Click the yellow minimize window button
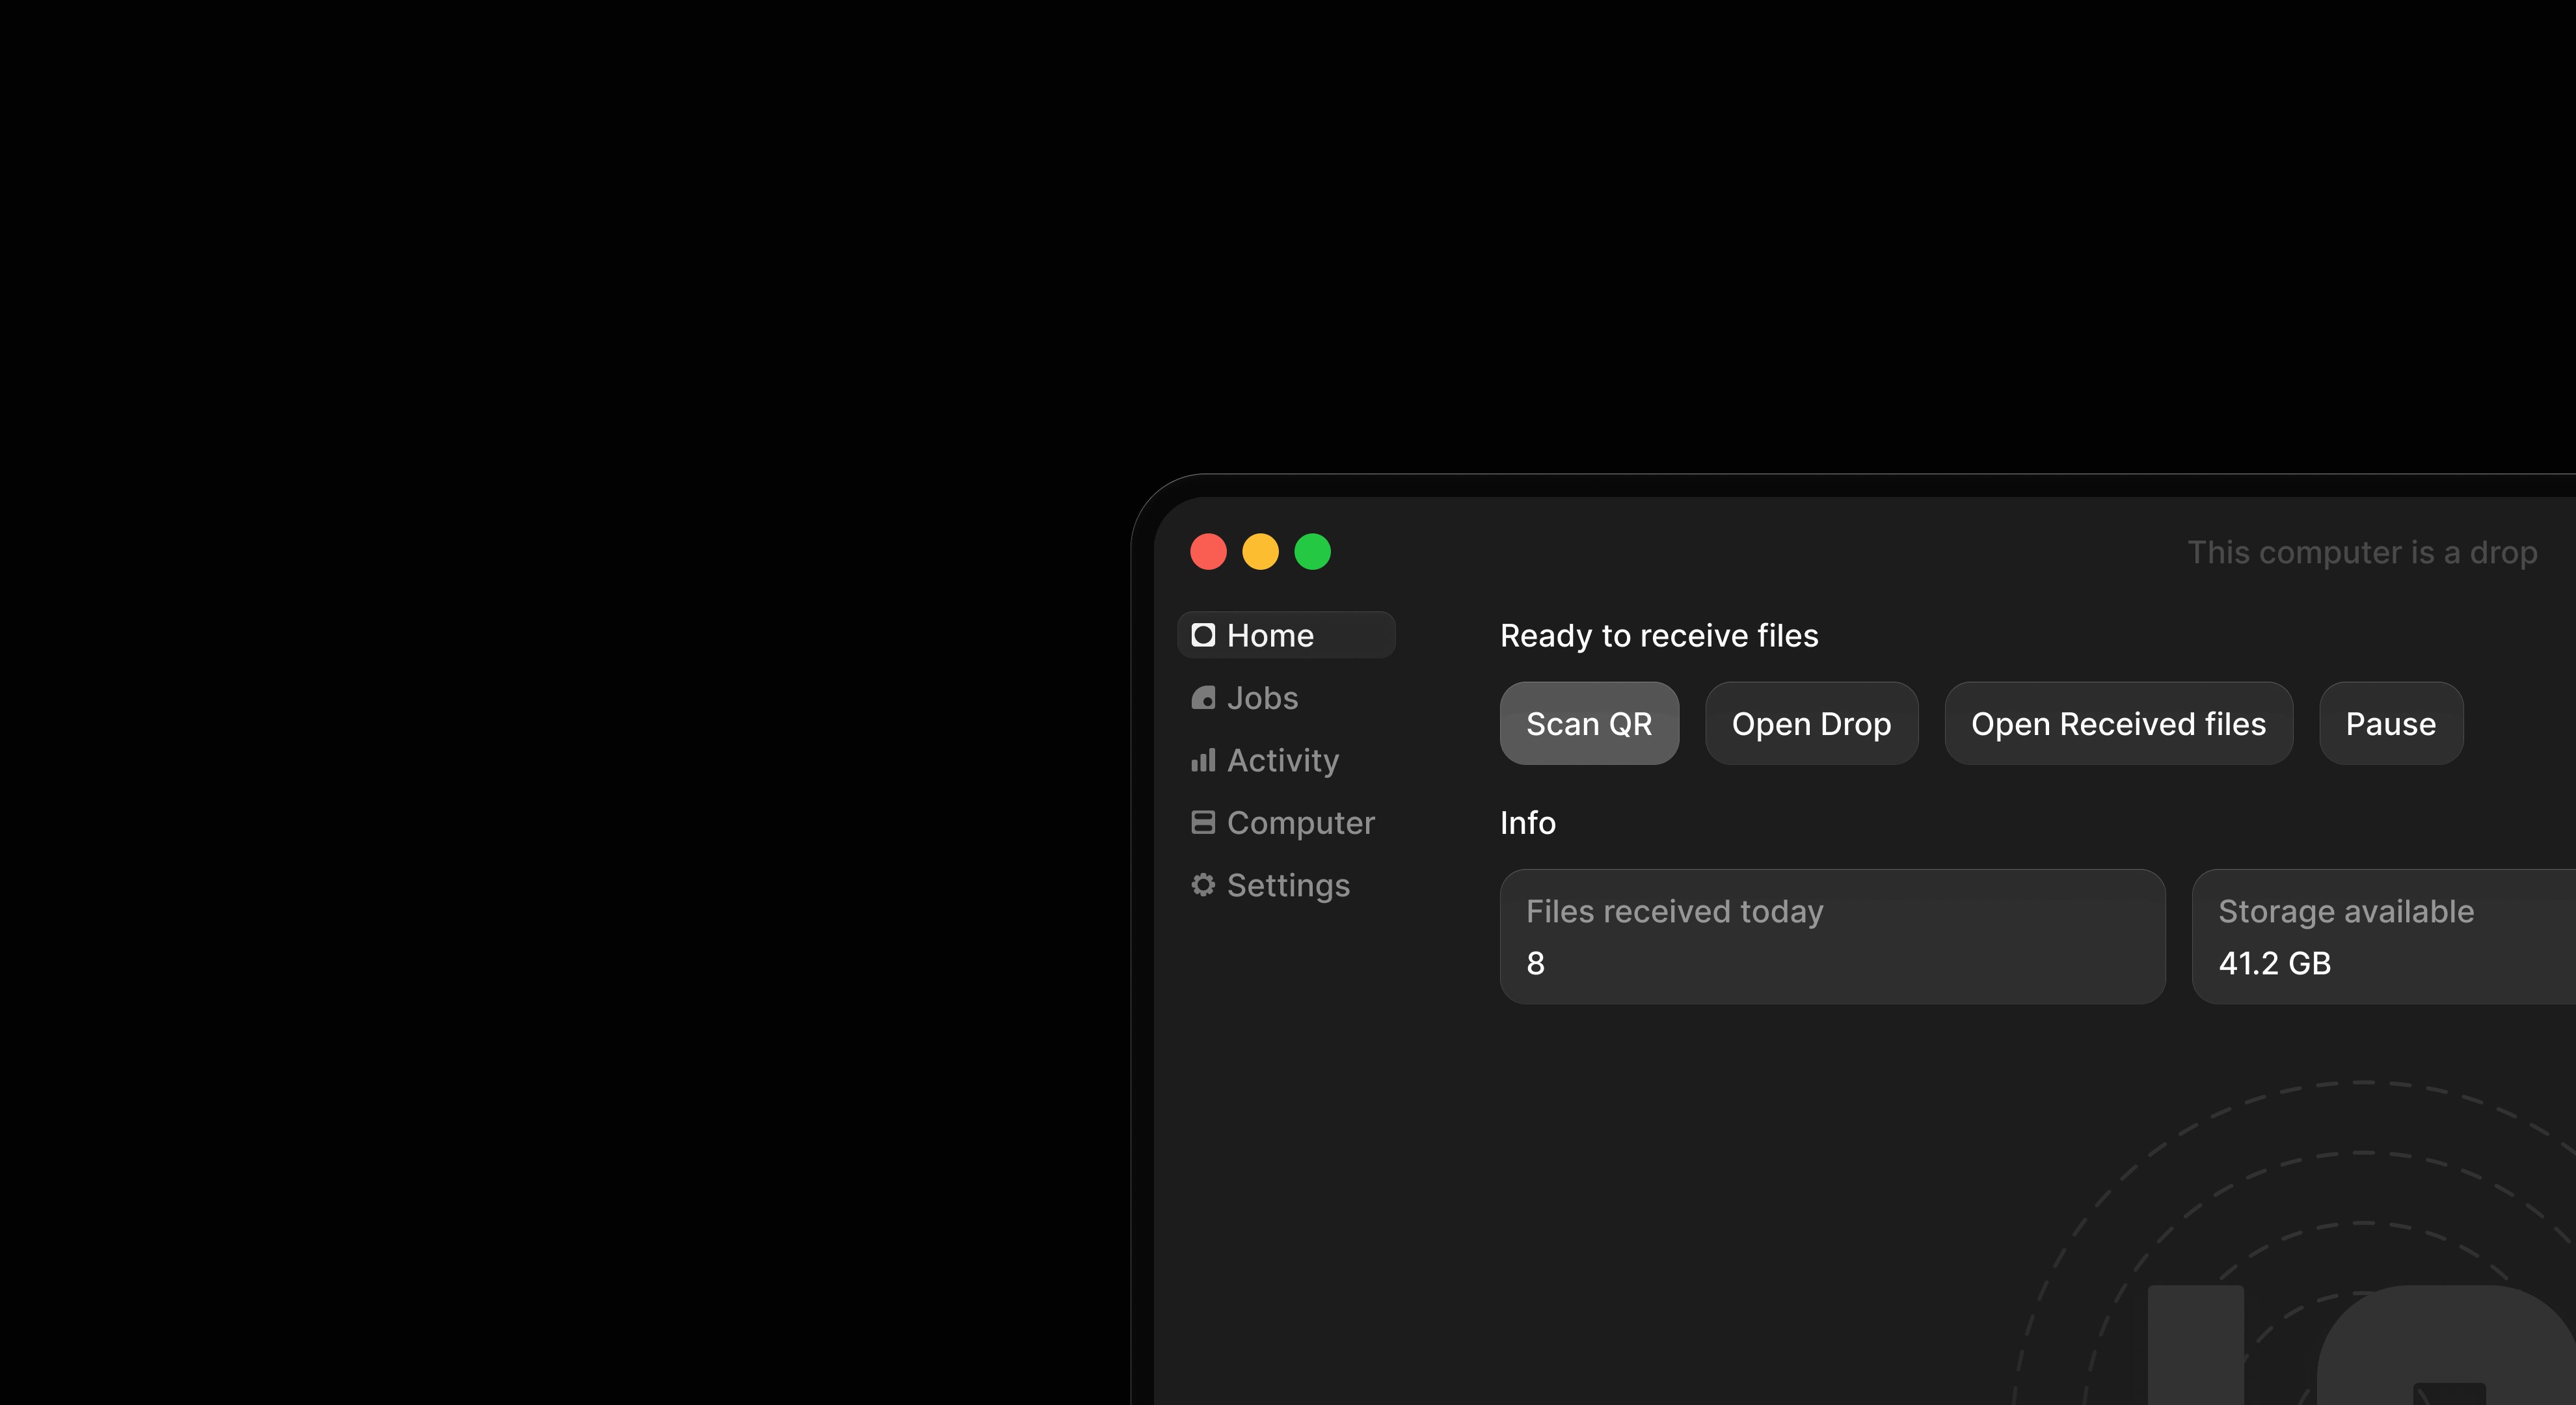 pos(1260,552)
